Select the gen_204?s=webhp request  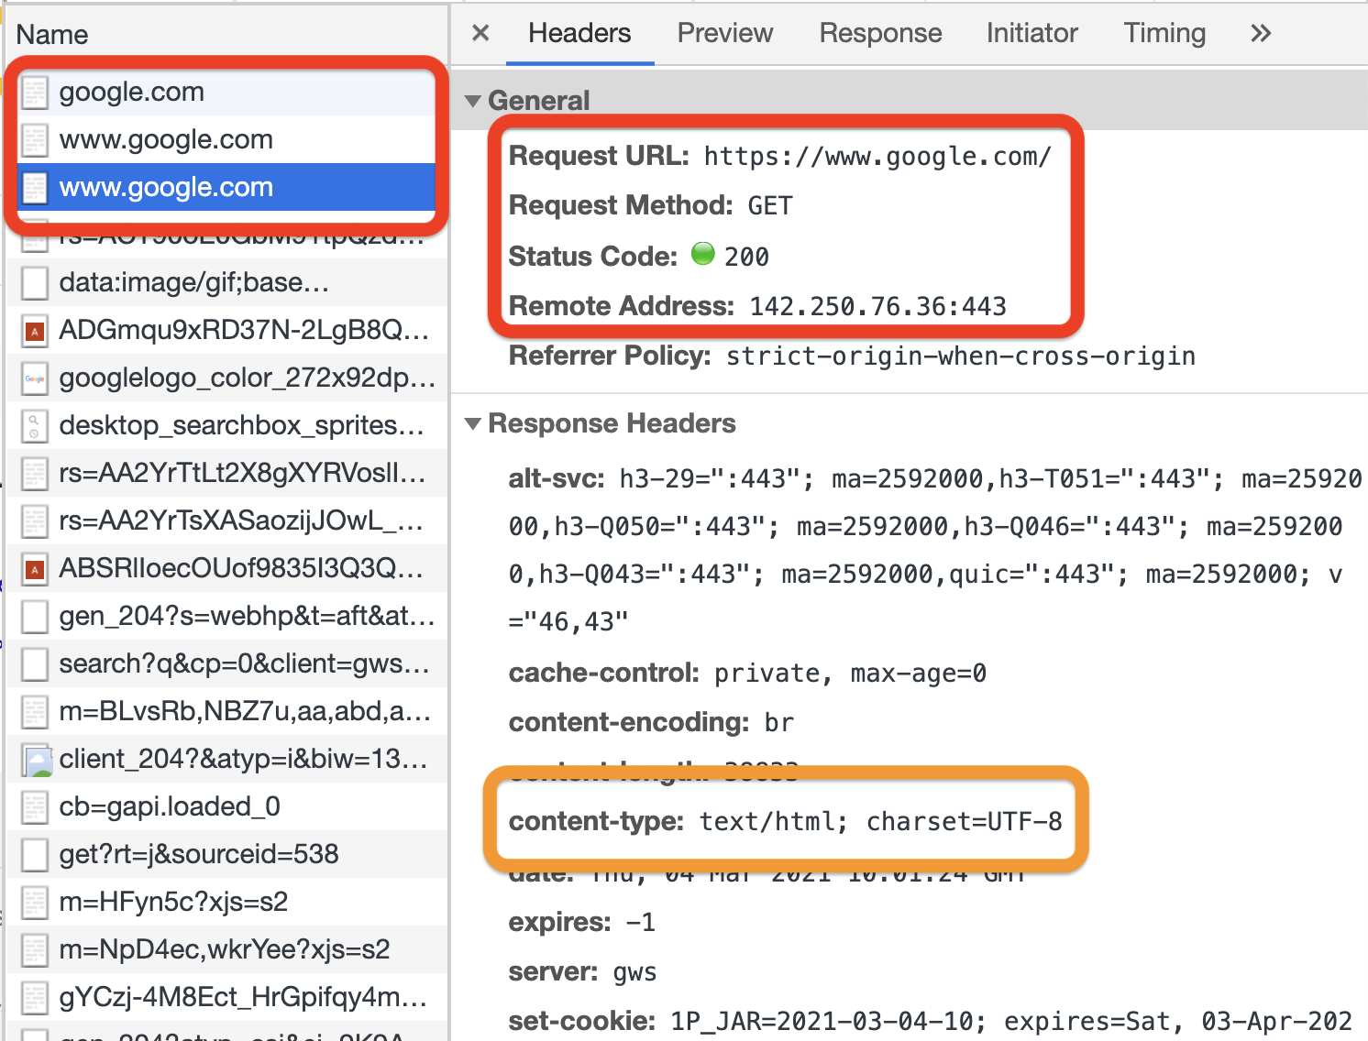(226, 616)
